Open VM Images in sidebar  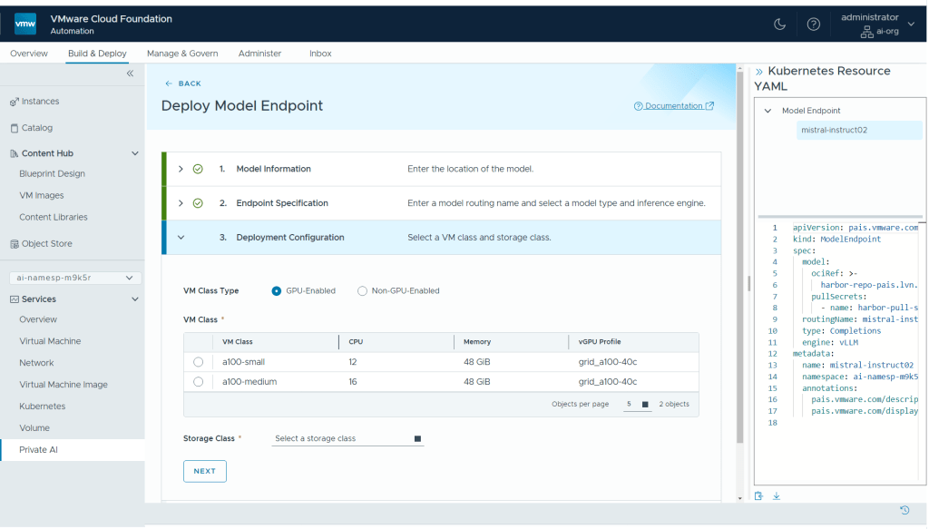tap(42, 195)
